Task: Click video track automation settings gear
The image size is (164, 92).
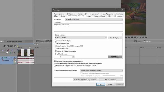Action: pyautogui.click(x=8, y=50)
